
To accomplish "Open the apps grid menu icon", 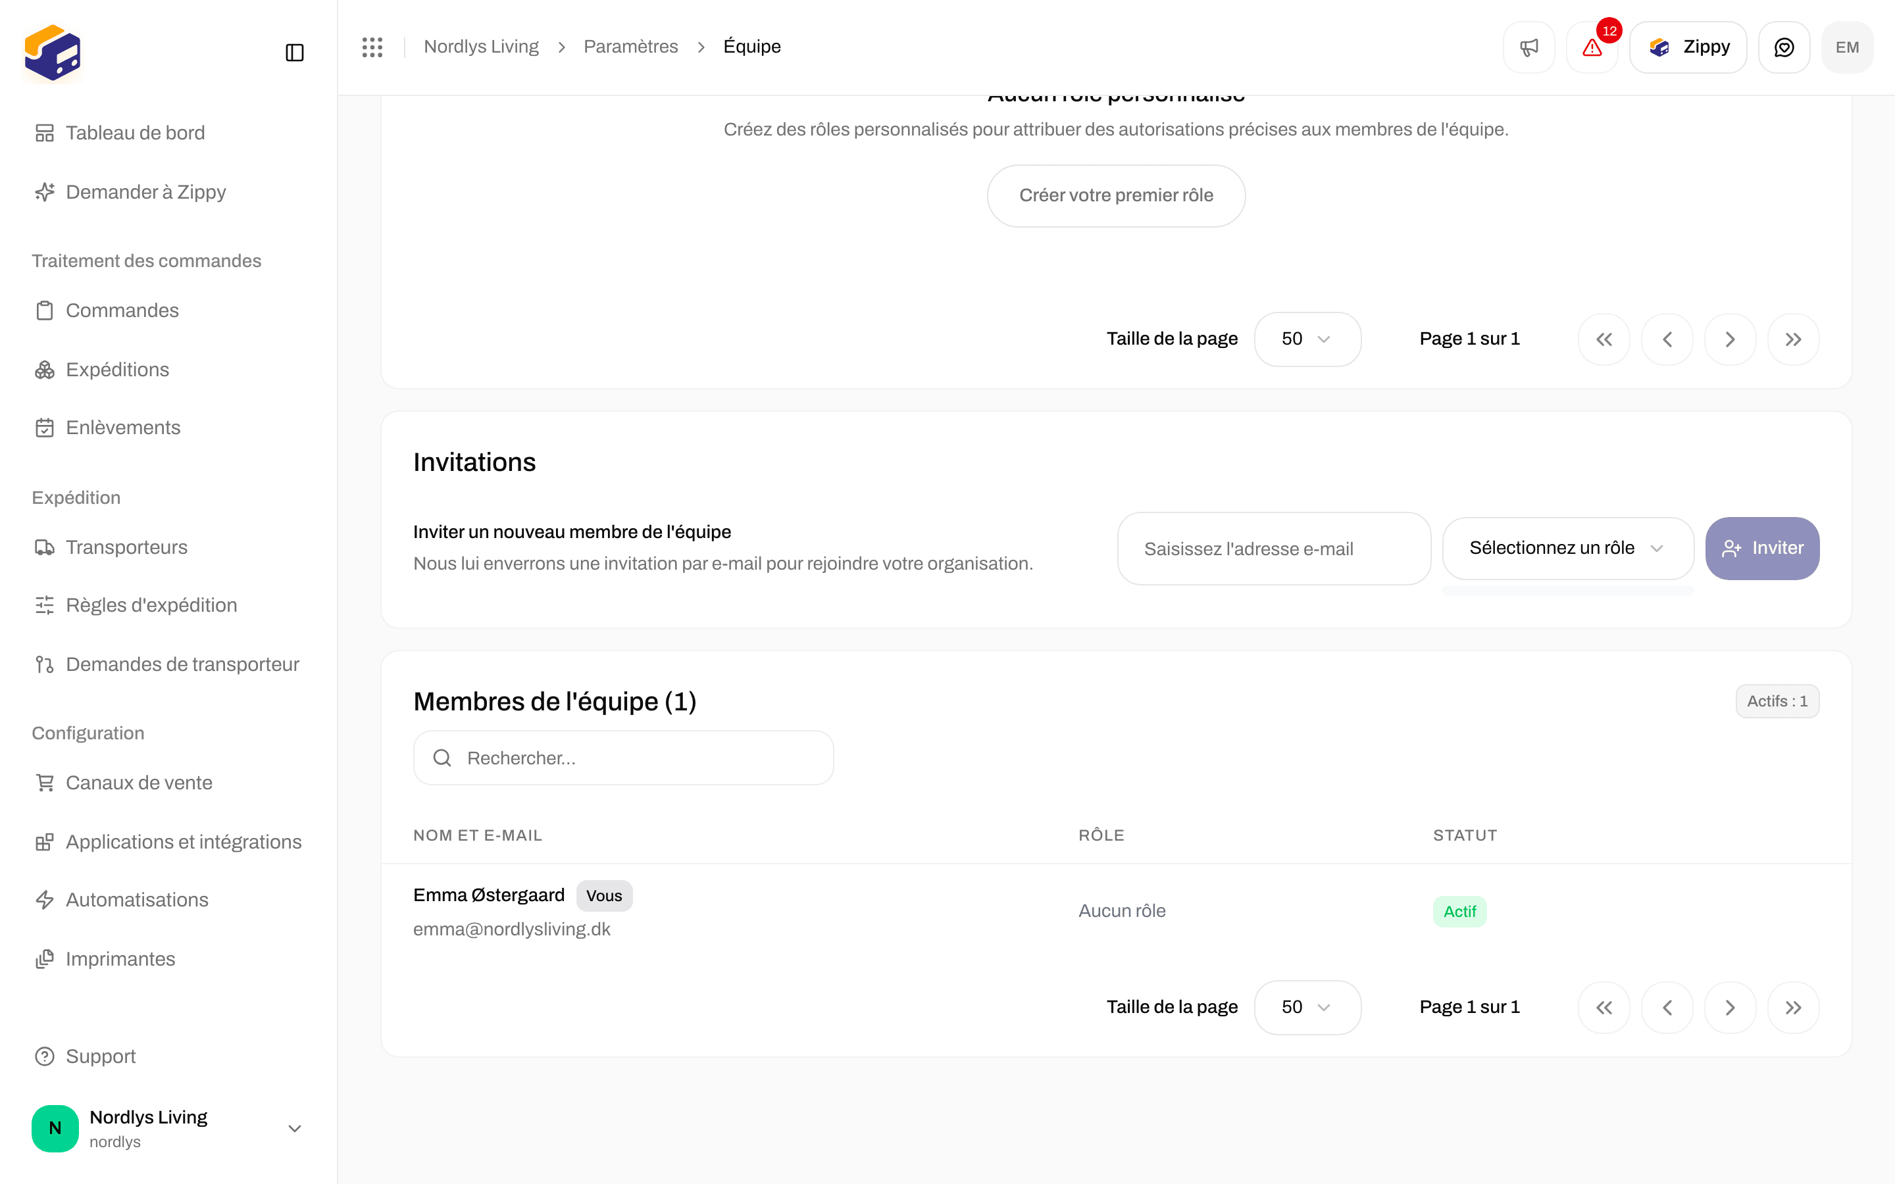I will [372, 47].
